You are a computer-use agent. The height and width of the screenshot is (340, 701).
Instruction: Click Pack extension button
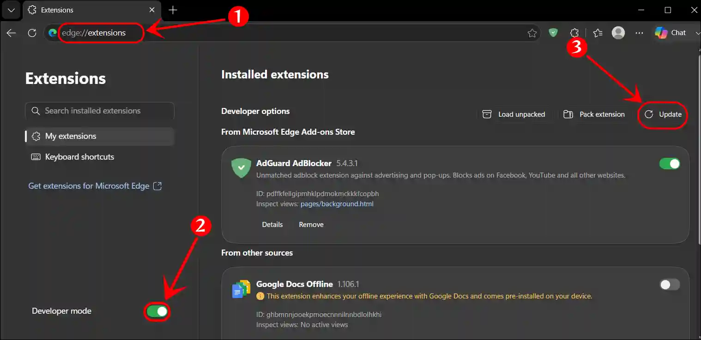(594, 114)
